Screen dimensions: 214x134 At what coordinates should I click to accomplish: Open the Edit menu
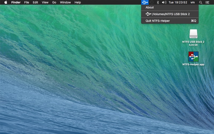(35, 2)
